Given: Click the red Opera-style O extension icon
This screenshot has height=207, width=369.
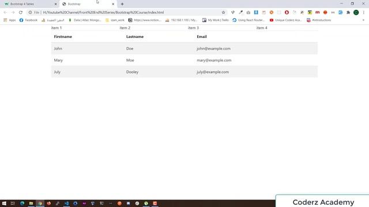Looking at the screenshot, I should pyautogui.click(x=287, y=13).
